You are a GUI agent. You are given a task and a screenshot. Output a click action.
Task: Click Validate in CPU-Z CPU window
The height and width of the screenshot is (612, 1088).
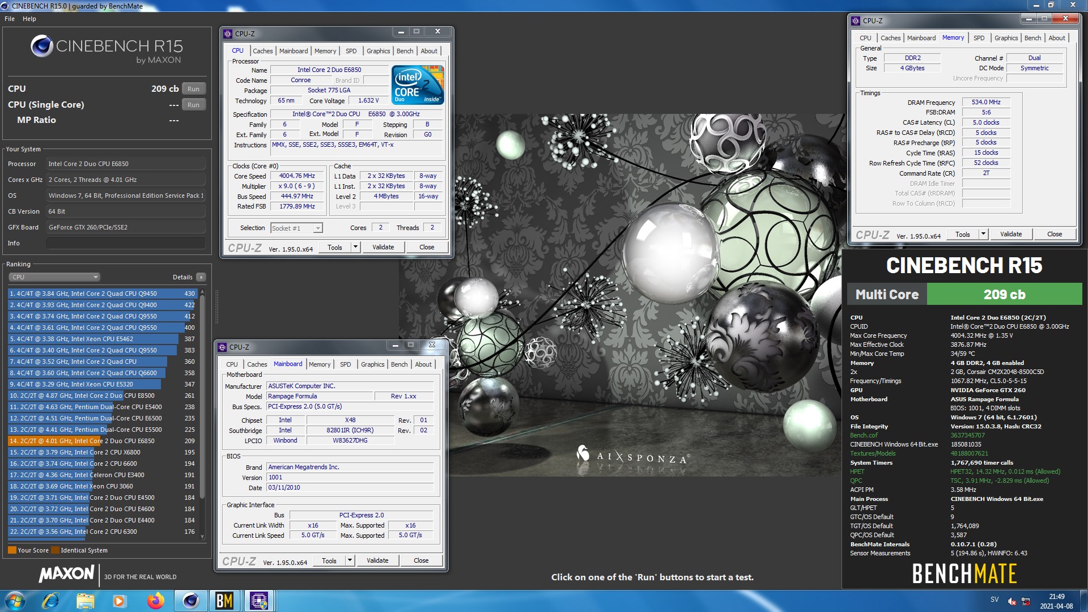click(x=383, y=247)
